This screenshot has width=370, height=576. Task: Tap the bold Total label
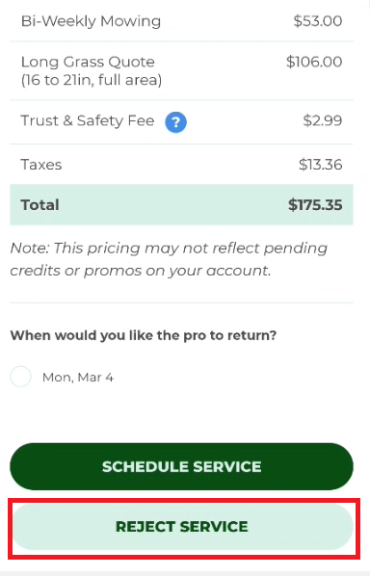(40, 205)
